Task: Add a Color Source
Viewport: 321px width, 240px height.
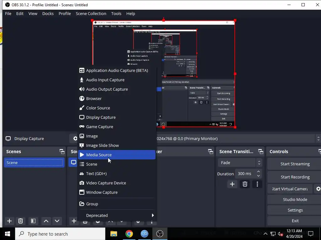Action: [117, 108]
